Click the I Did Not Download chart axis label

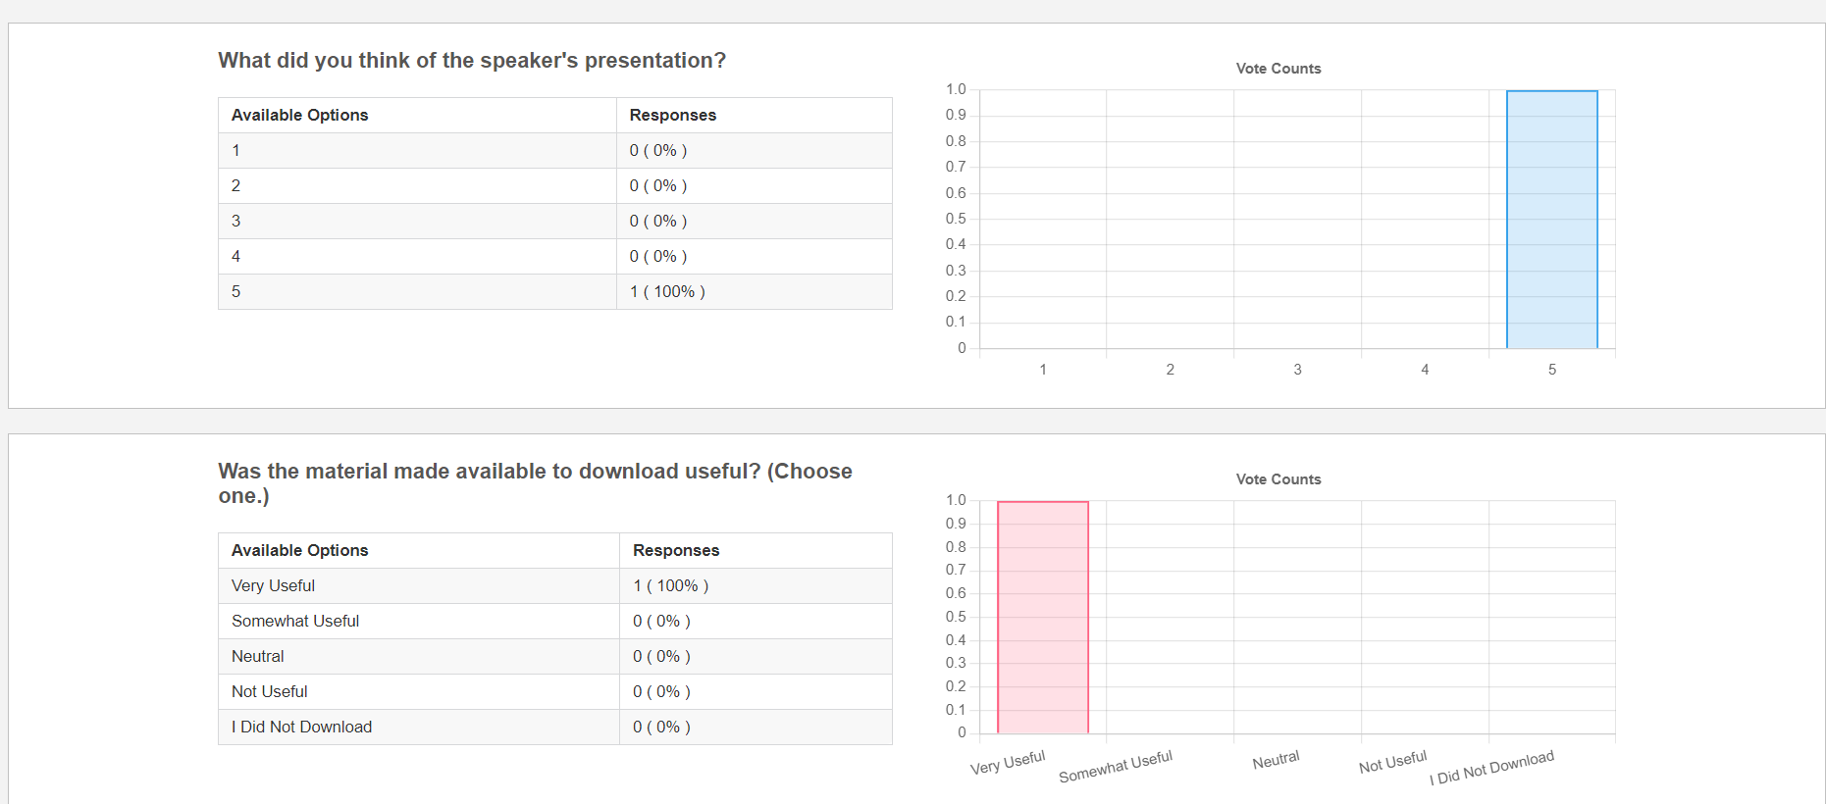point(1491,767)
